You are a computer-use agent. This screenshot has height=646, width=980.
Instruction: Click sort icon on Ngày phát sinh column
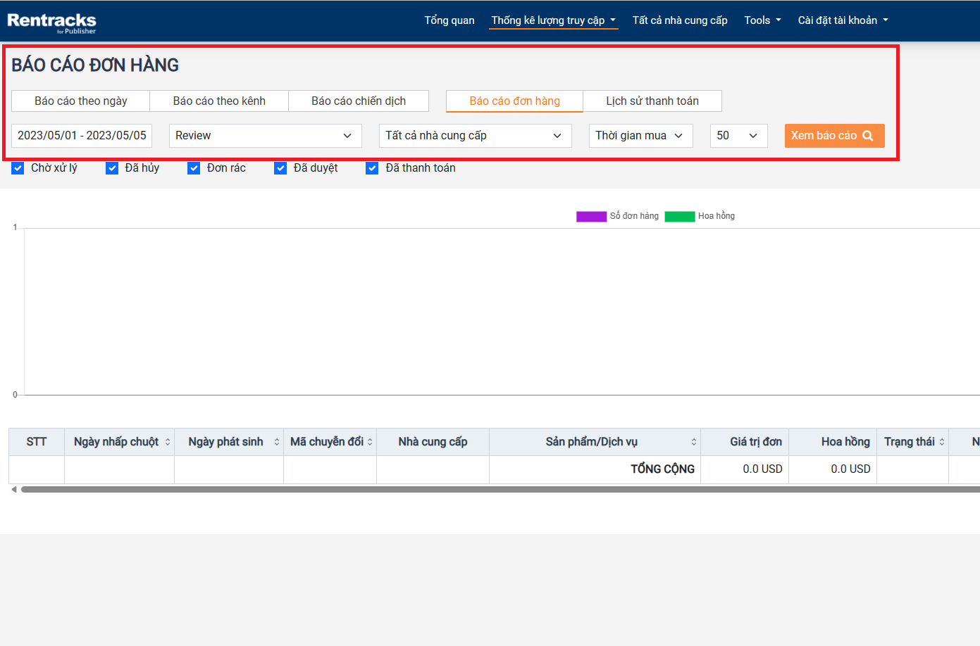[277, 442]
